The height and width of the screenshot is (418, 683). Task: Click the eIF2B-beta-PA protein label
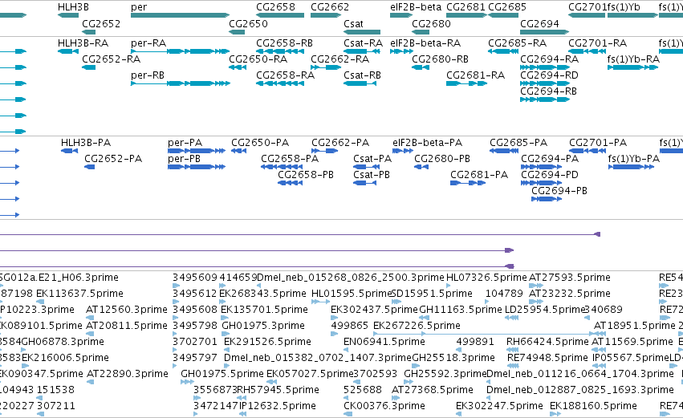click(x=427, y=143)
